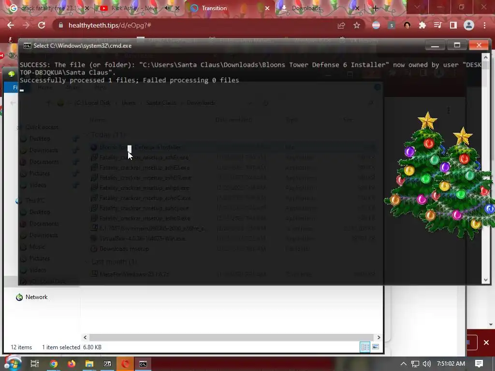Open Chrome from the taskbar
Screen dimensions: 495x371
pos(54,364)
